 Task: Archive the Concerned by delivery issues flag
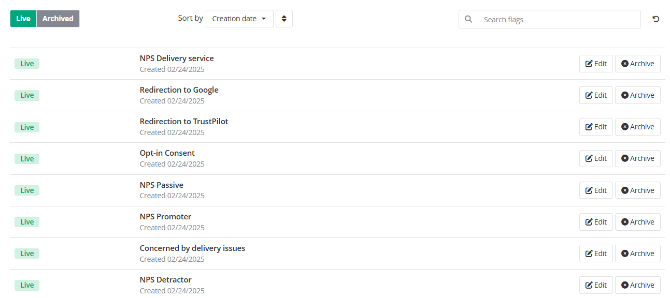638,254
